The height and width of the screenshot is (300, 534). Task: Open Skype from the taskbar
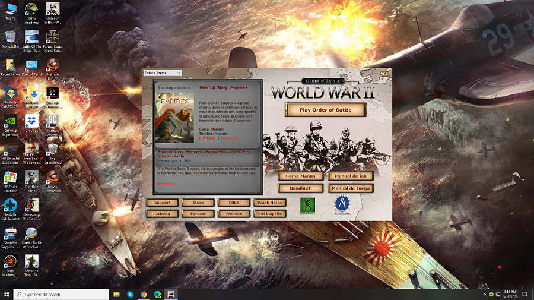(130, 294)
